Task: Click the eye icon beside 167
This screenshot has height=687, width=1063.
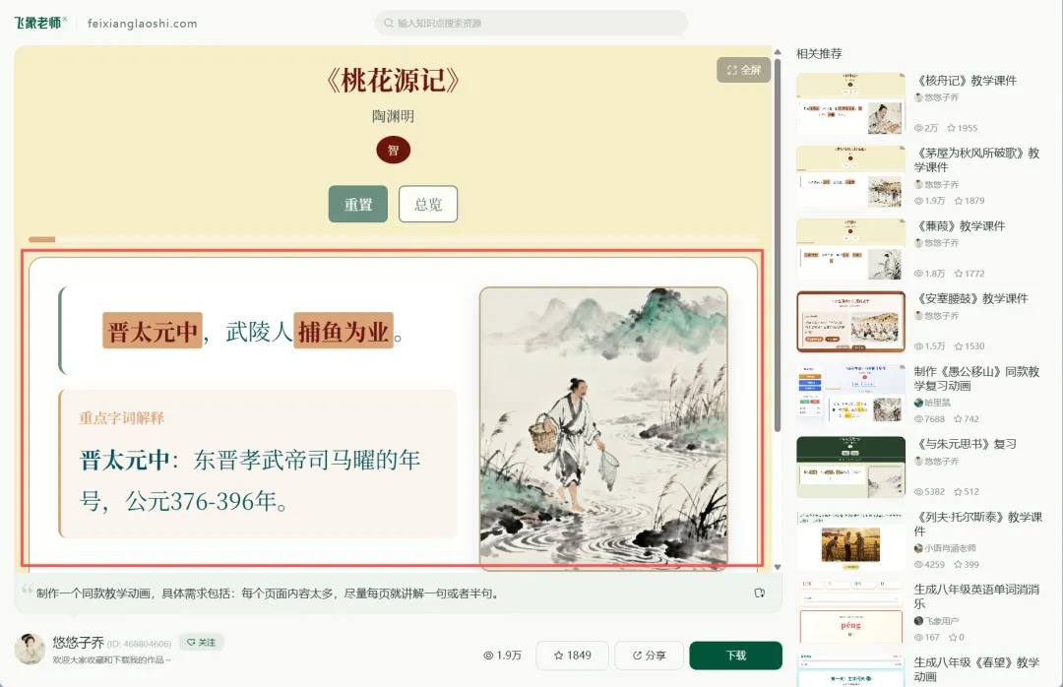Action: click(918, 638)
